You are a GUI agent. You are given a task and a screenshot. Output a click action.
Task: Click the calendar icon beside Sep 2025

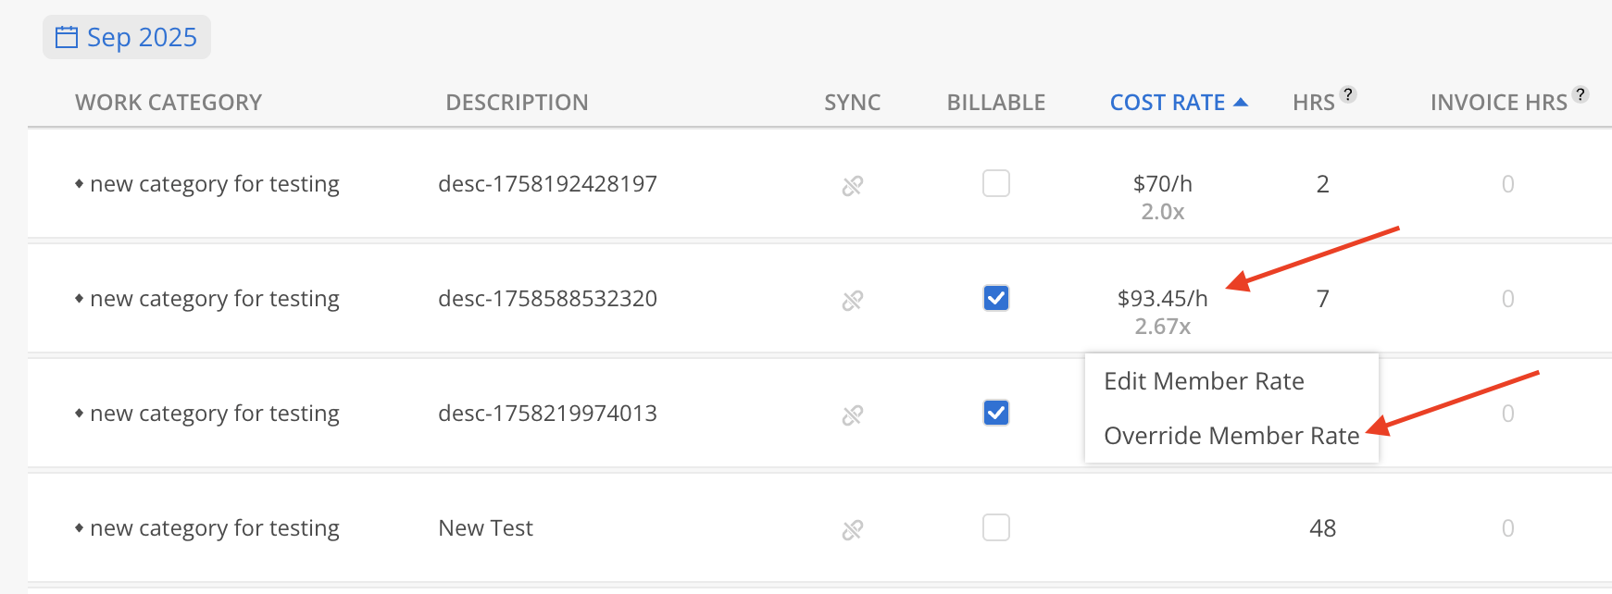tap(67, 37)
